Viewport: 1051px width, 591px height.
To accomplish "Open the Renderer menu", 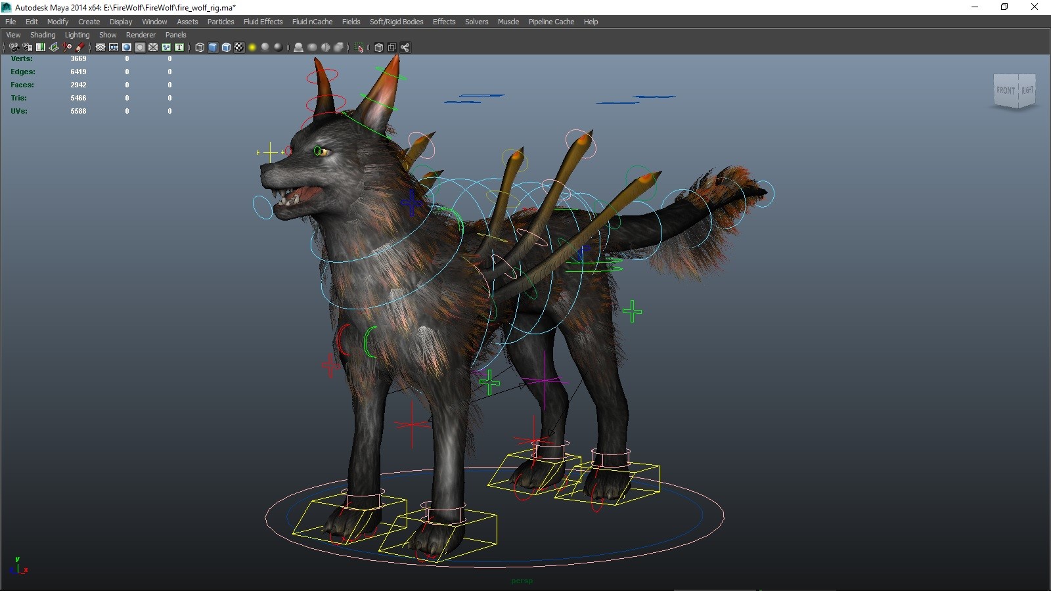I will (141, 35).
